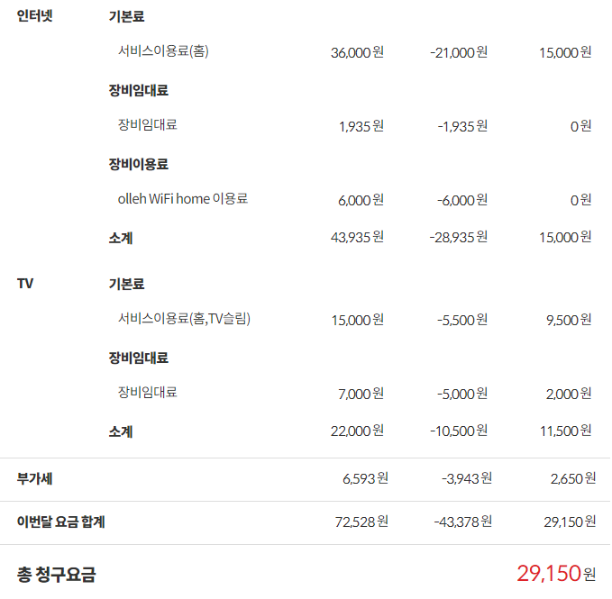Click the 이번달 요금 합계 label
Screen dimensions: 612x599
click(x=61, y=521)
